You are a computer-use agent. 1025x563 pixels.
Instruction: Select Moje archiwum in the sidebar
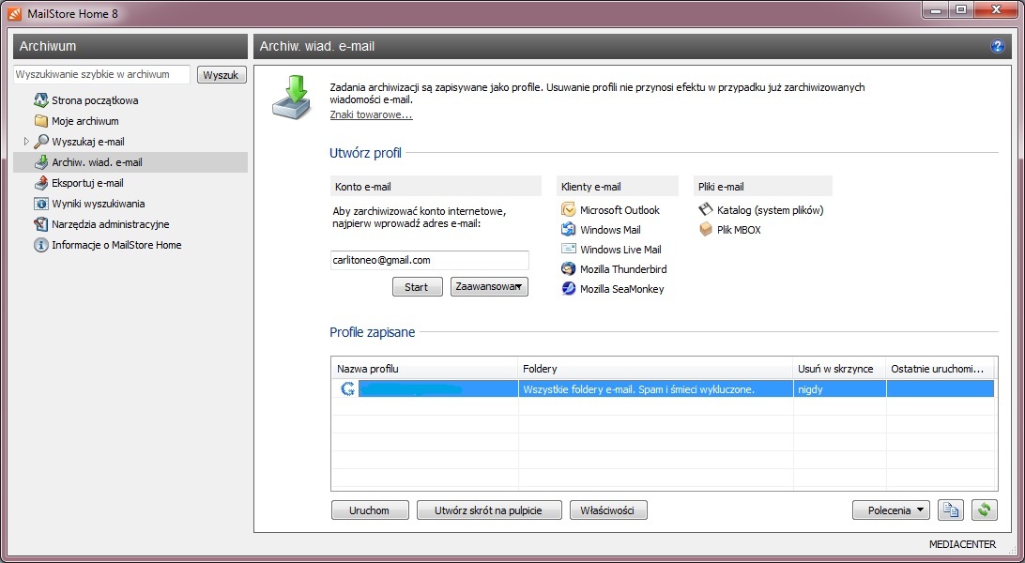point(85,121)
